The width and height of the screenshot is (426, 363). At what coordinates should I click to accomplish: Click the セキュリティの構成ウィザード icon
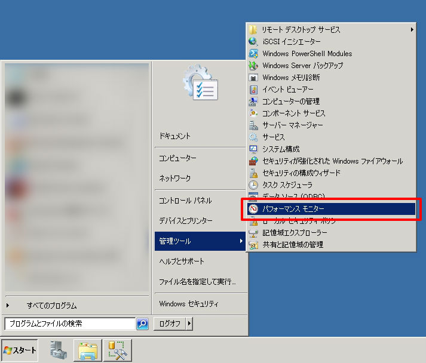tap(253, 173)
